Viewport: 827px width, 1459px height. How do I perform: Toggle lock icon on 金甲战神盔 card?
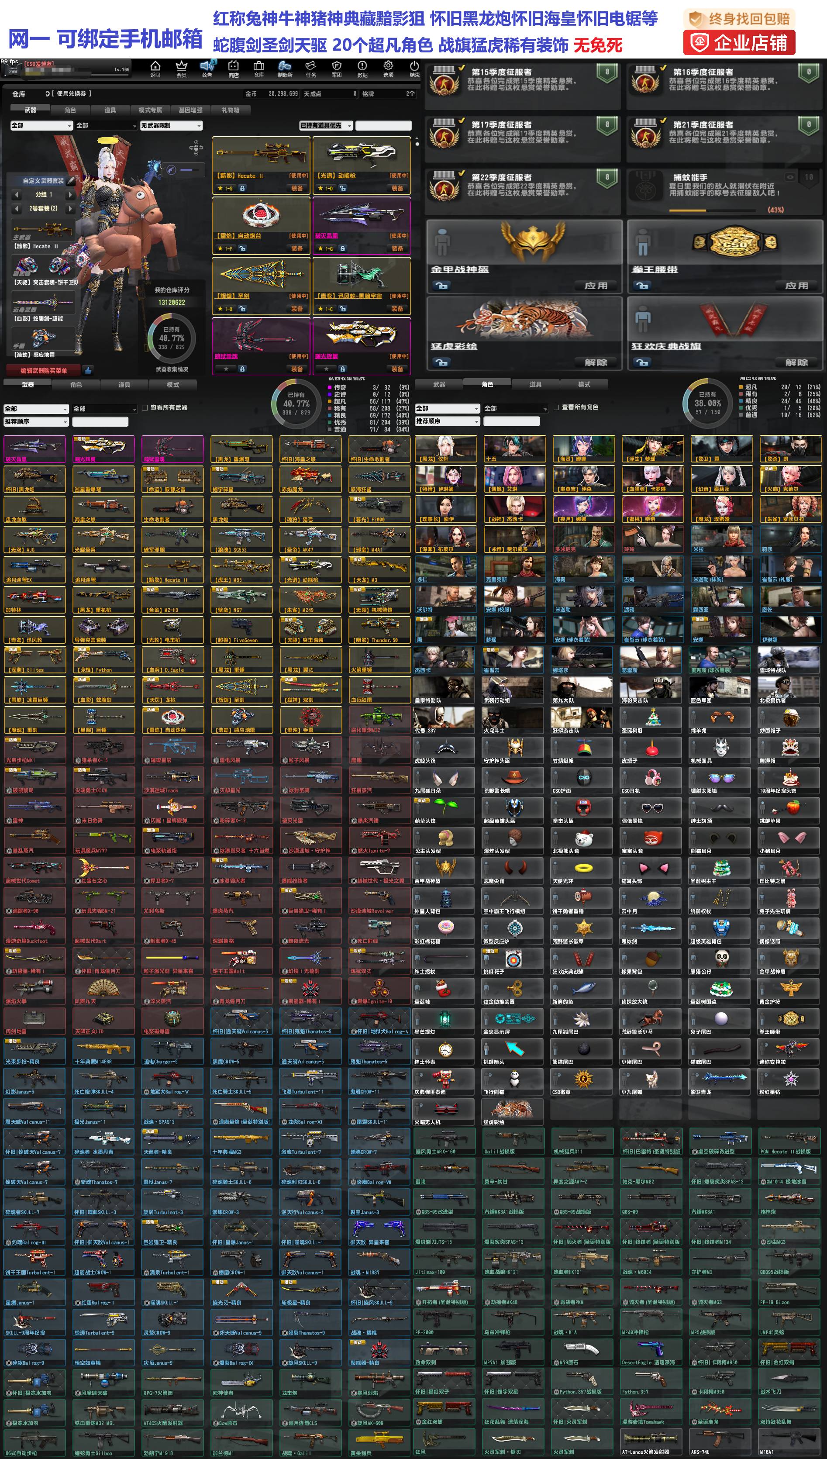441,286
